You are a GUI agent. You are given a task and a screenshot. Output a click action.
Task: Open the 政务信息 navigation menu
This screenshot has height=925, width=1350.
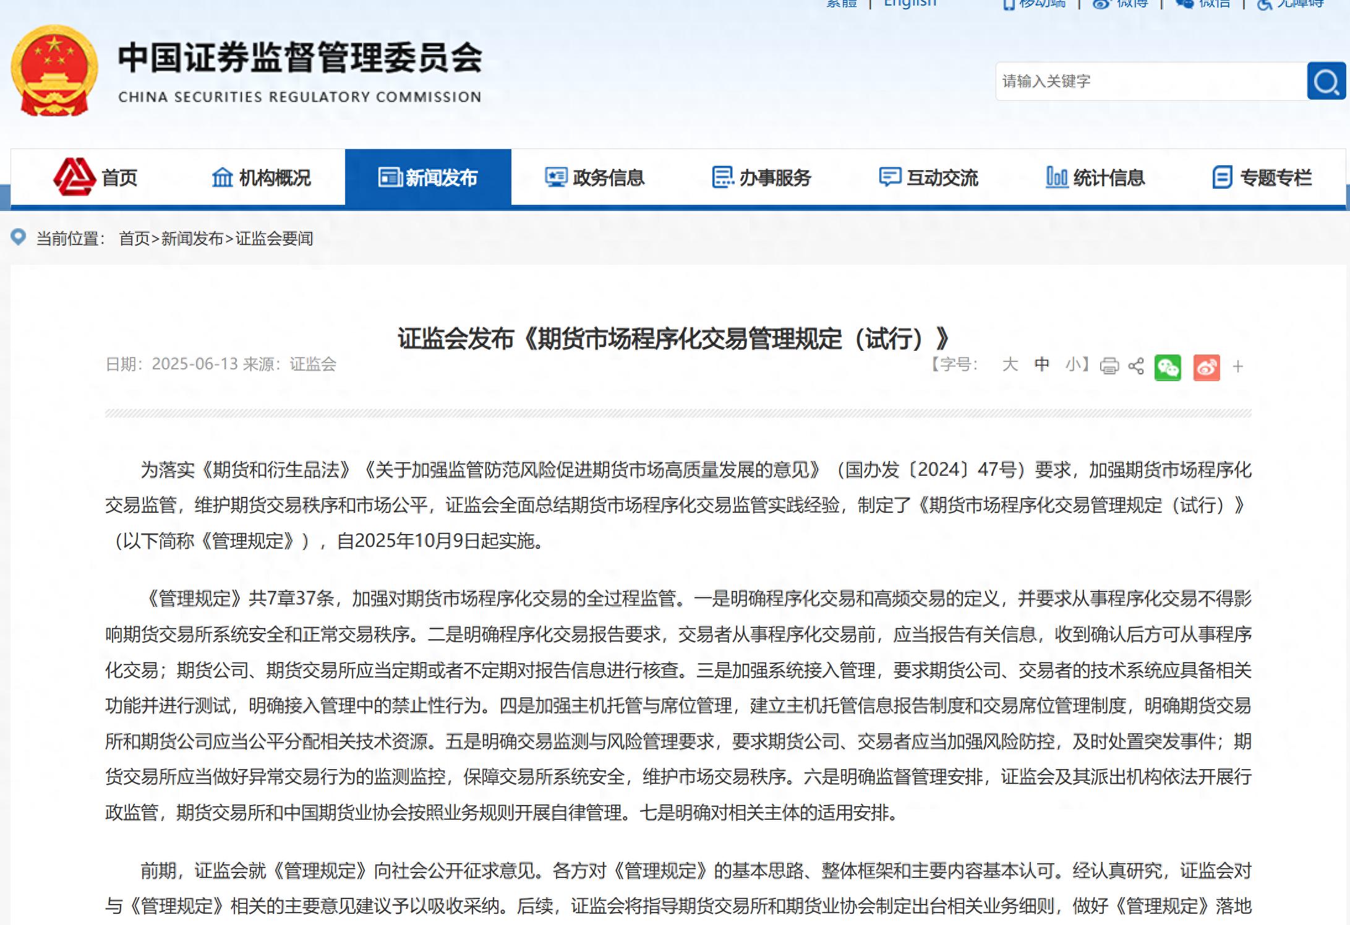594,178
